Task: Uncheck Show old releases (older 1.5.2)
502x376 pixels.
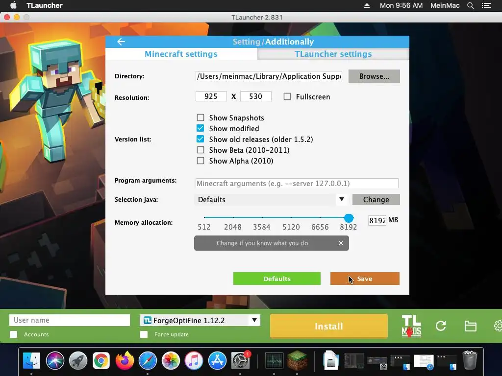Action: tap(201, 139)
